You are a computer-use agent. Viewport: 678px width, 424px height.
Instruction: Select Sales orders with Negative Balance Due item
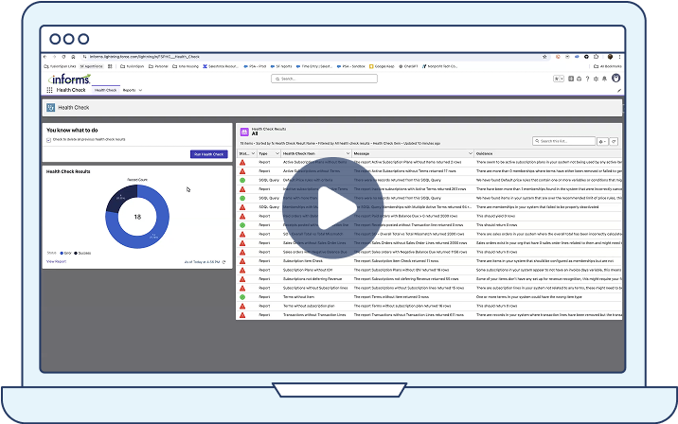click(314, 252)
